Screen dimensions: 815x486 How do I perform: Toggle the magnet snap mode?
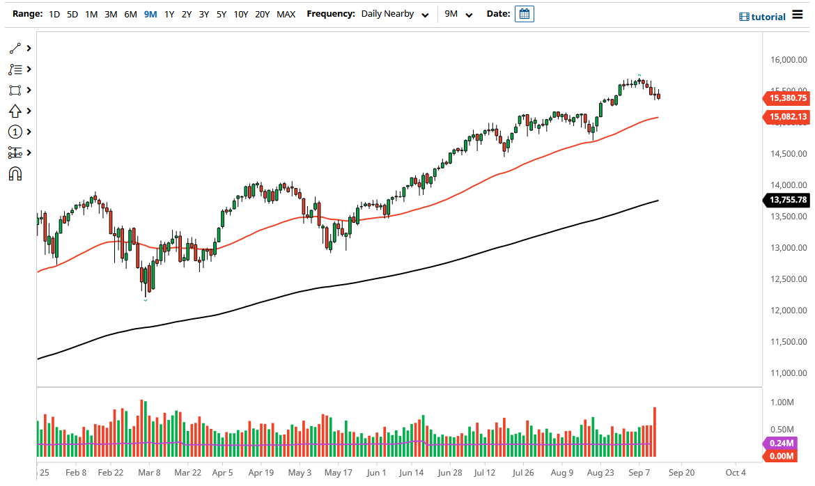click(14, 173)
